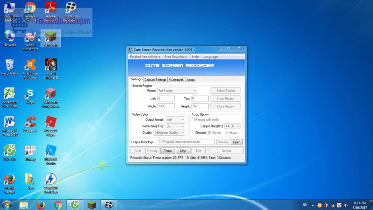373x210 pixels.
Task: Switch to Capture Settings tab
Action: coord(155,80)
